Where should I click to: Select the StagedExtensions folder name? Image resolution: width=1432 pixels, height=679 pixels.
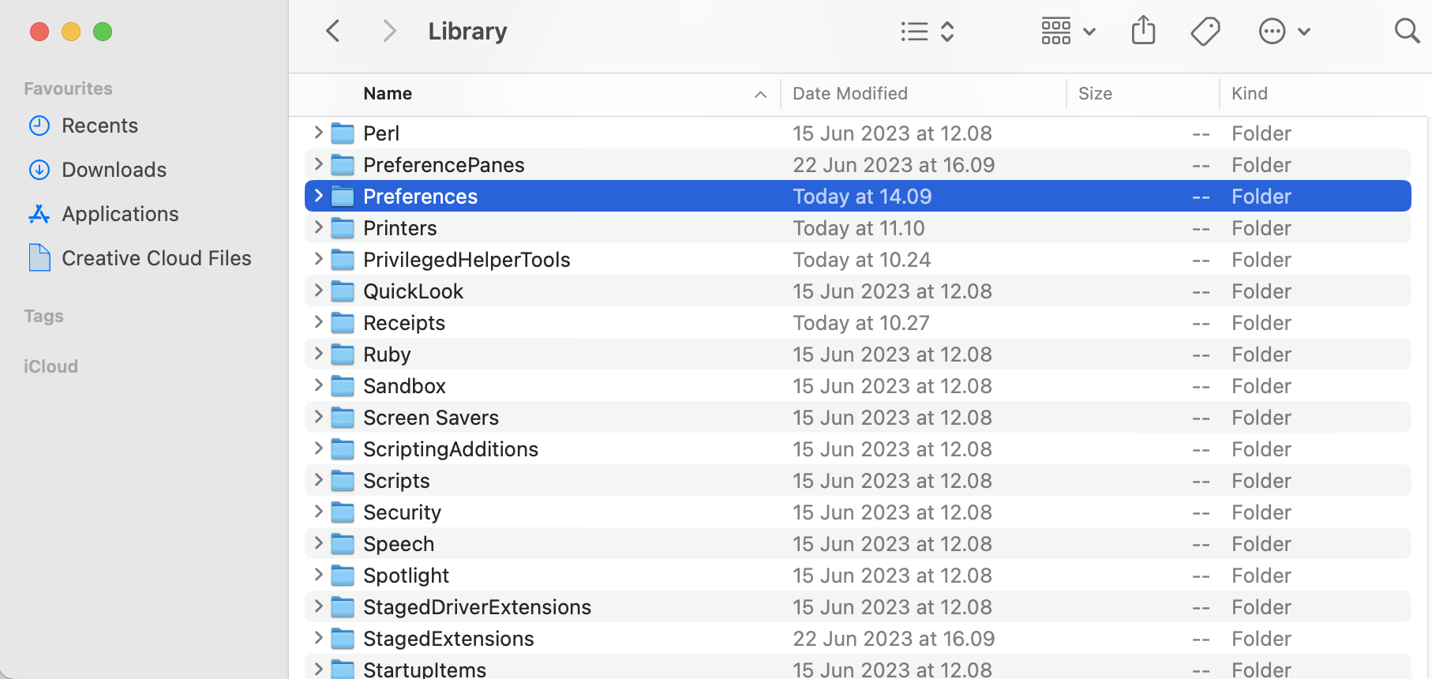pyautogui.click(x=448, y=639)
